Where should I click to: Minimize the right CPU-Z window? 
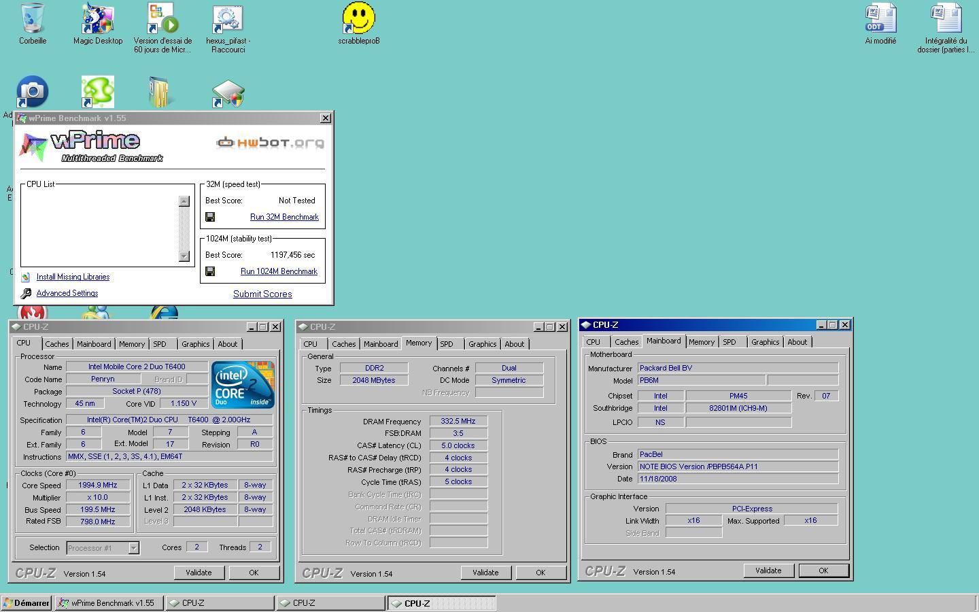click(x=821, y=325)
